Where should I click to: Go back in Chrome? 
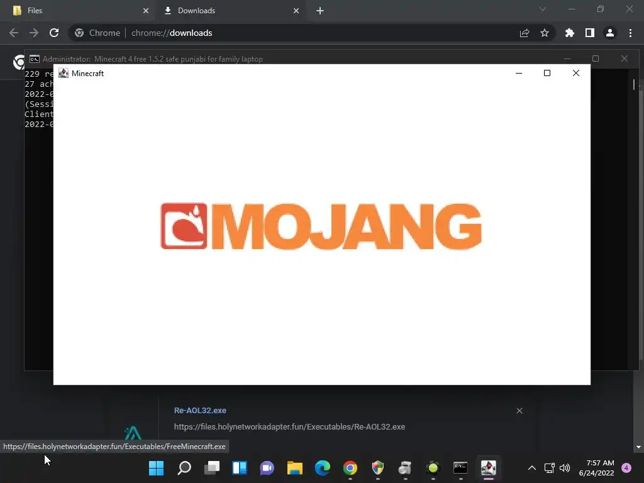[14, 33]
